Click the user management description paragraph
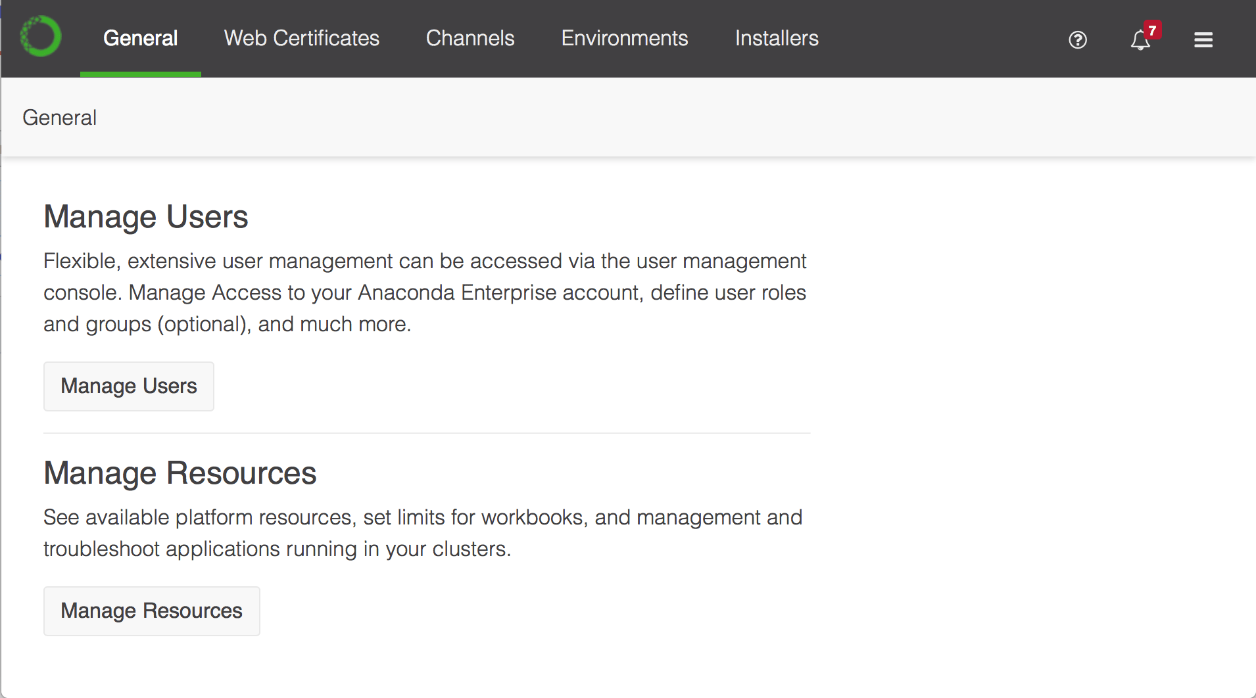1256x698 pixels. coord(425,292)
